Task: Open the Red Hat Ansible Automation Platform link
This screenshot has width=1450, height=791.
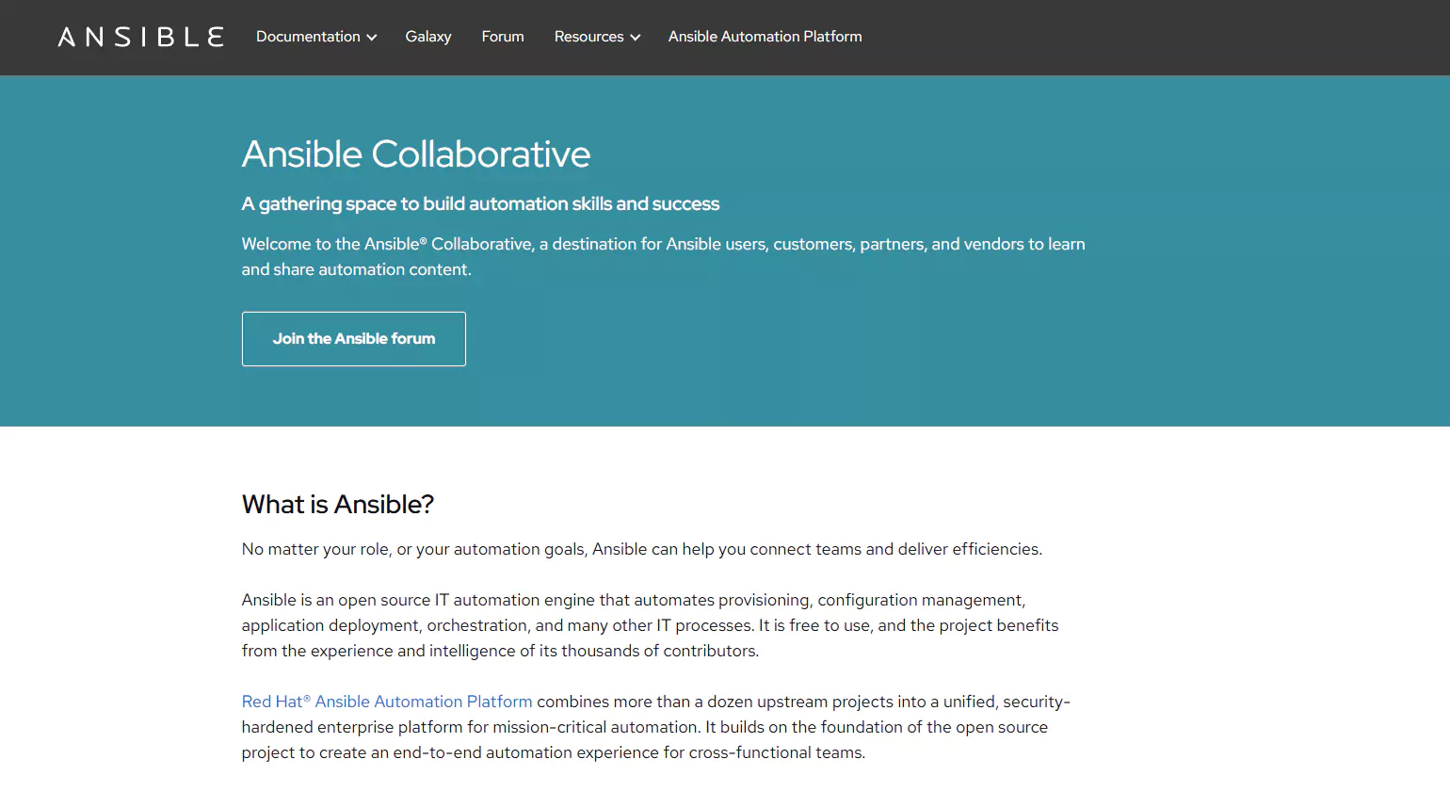Action: [386, 702]
